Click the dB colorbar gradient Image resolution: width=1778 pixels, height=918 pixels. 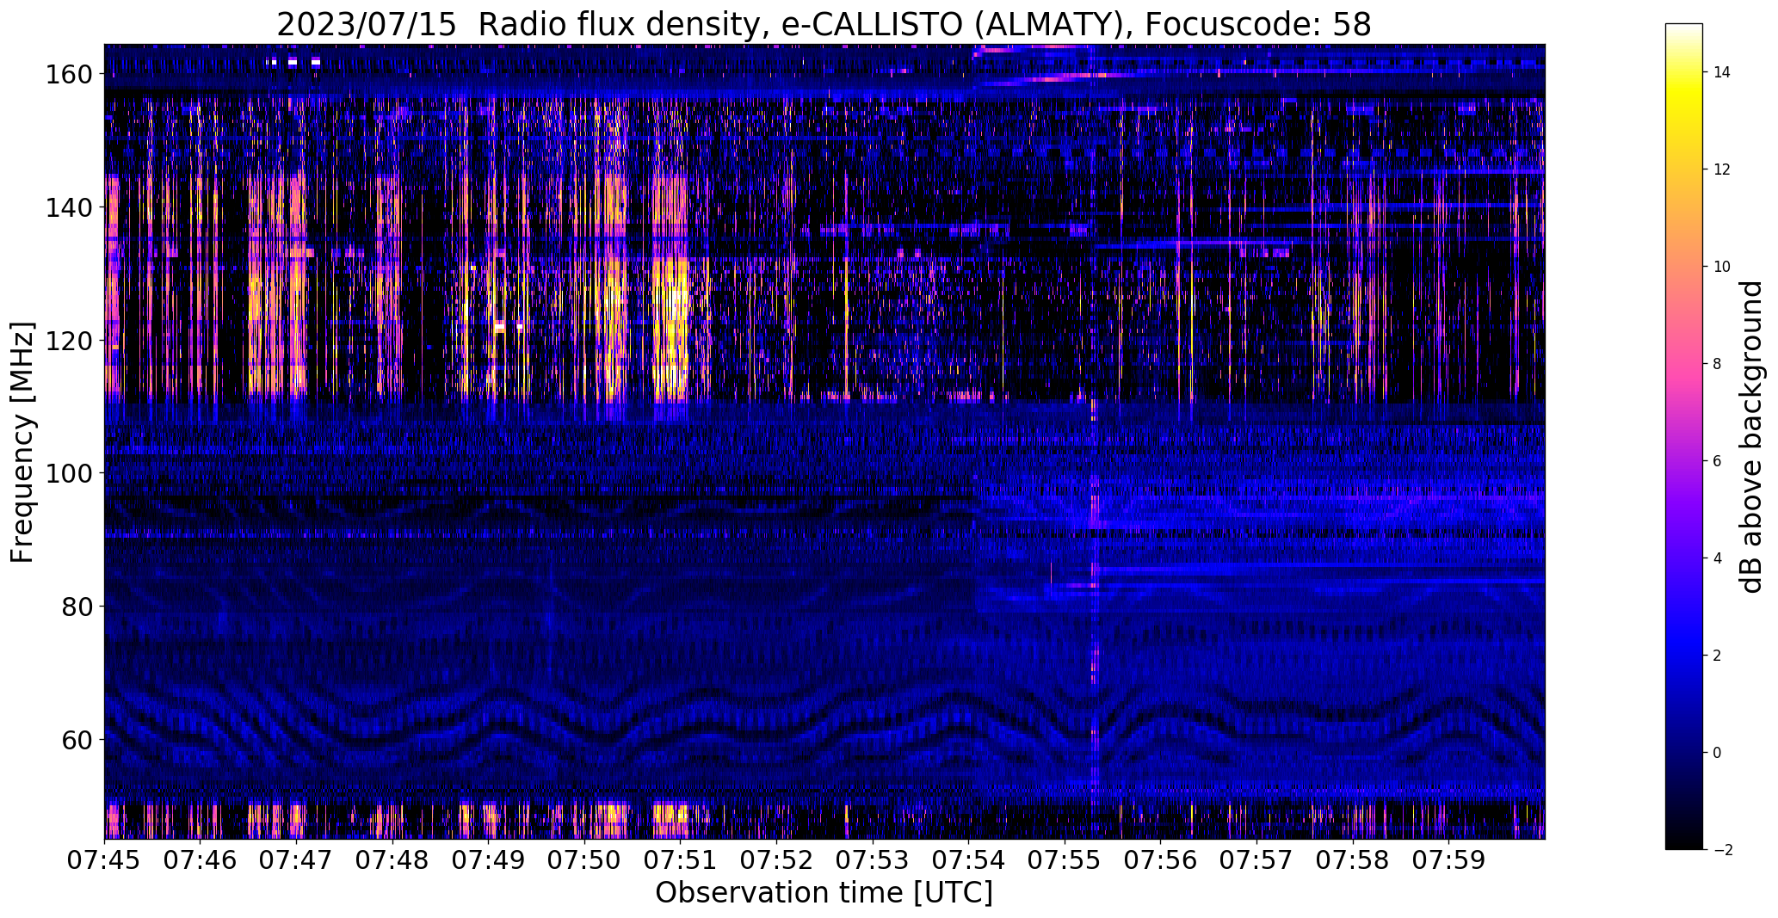click(x=1683, y=437)
